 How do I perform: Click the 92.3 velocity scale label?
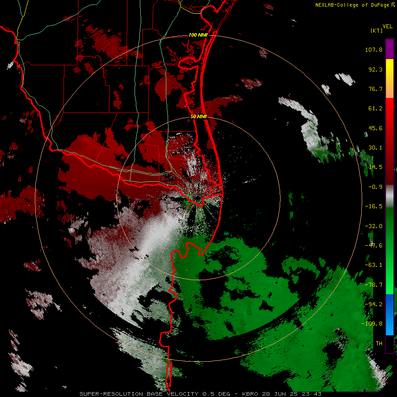tap(375, 69)
